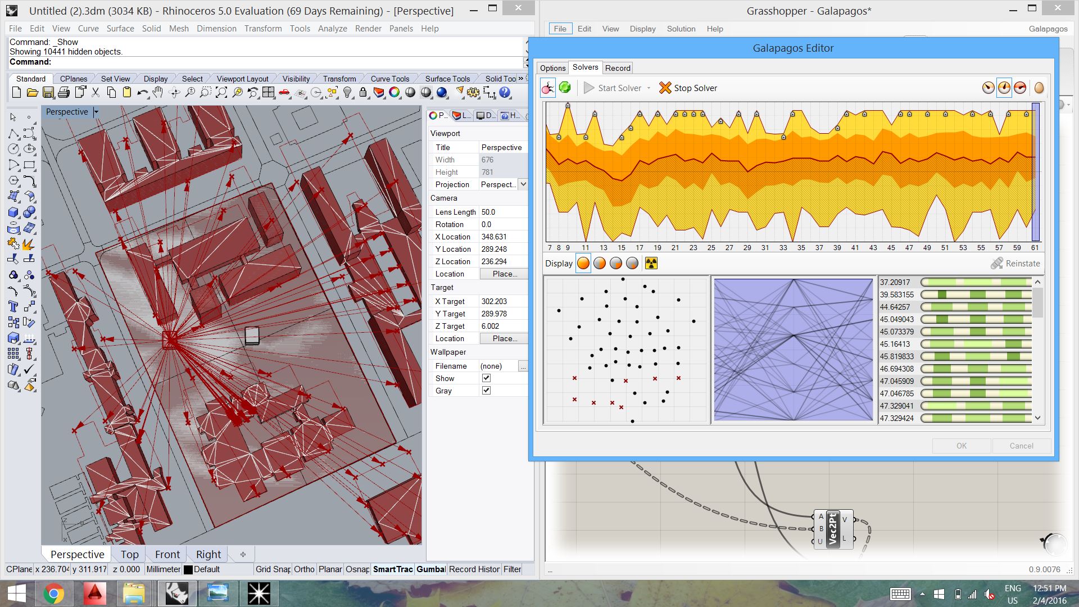Click the Default layer black color swatch
Image resolution: width=1079 pixels, height=607 pixels.
(188, 569)
